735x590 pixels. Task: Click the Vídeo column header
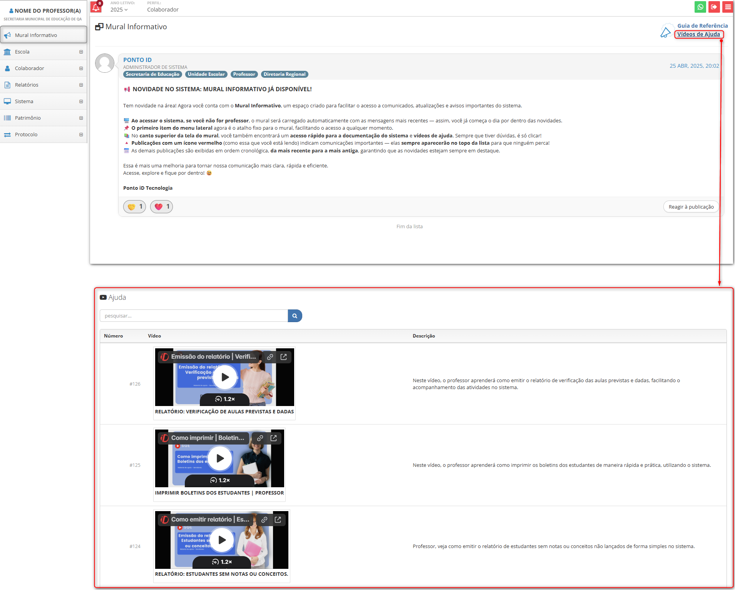point(154,336)
